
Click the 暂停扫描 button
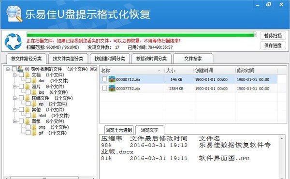(x=273, y=35)
